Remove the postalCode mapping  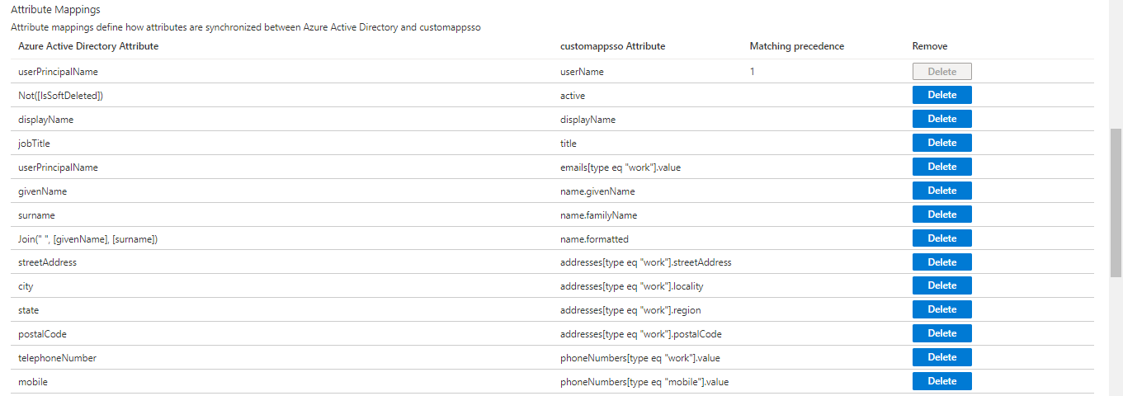[941, 333]
